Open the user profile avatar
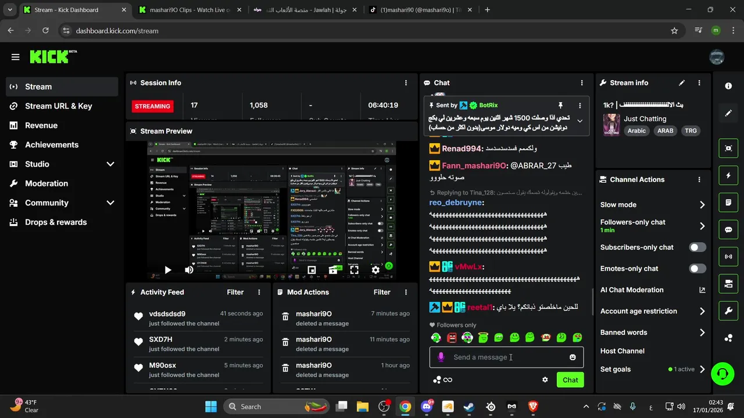 click(717, 57)
